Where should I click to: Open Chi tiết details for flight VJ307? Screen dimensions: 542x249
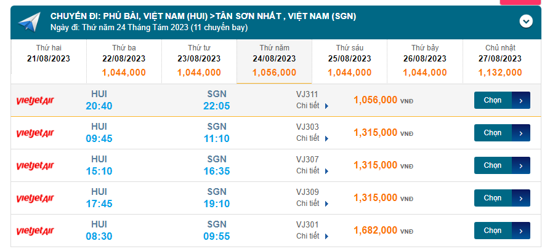[312, 171]
